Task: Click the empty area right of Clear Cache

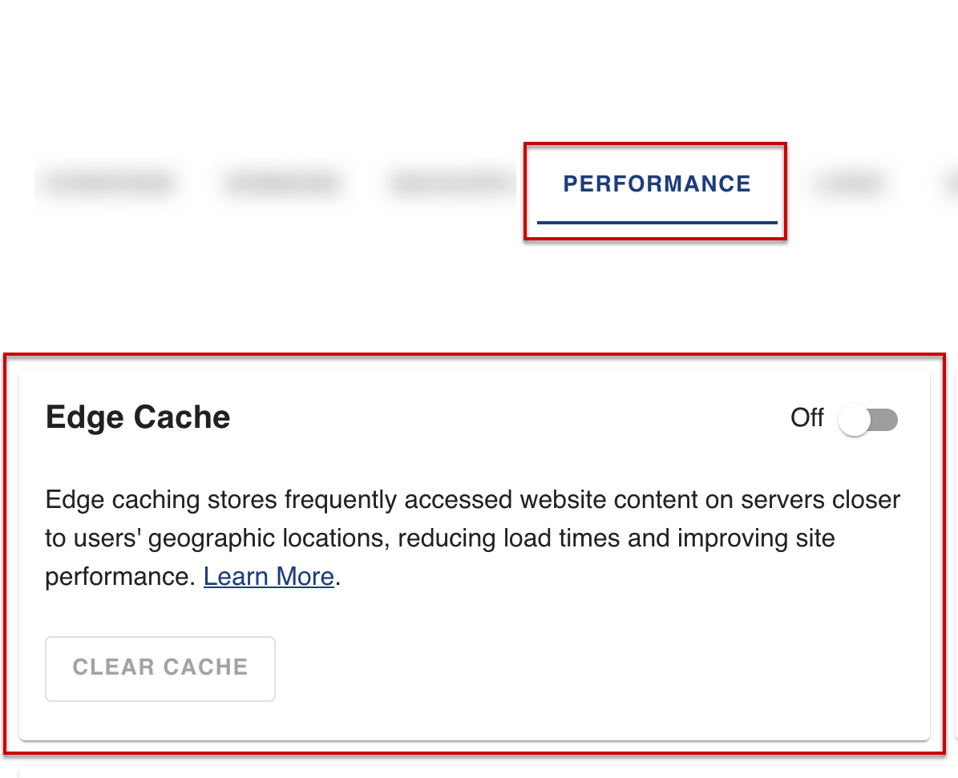Action: [561, 667]
